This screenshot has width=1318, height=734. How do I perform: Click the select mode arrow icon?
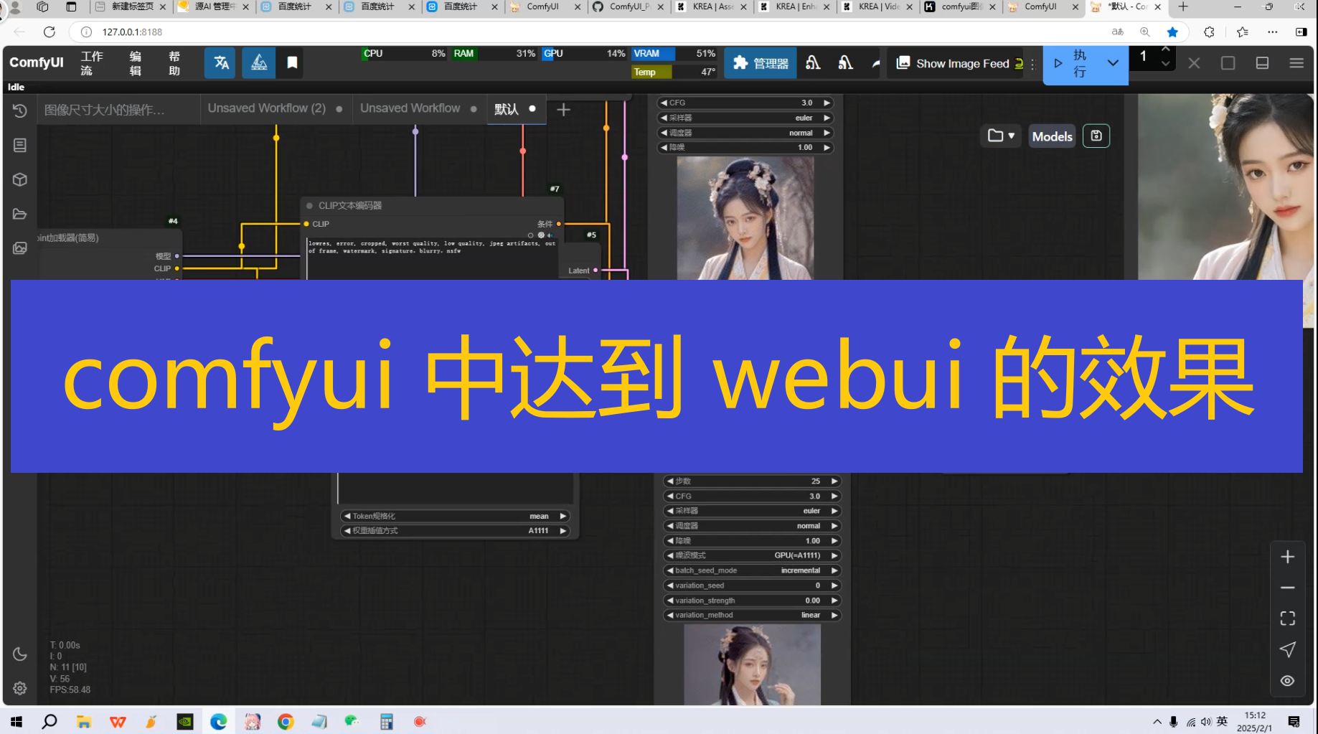click(x=1287, y=649)
